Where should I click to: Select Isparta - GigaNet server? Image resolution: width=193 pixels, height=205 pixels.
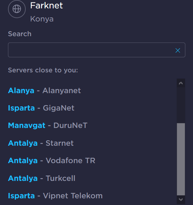pos(41,108)
